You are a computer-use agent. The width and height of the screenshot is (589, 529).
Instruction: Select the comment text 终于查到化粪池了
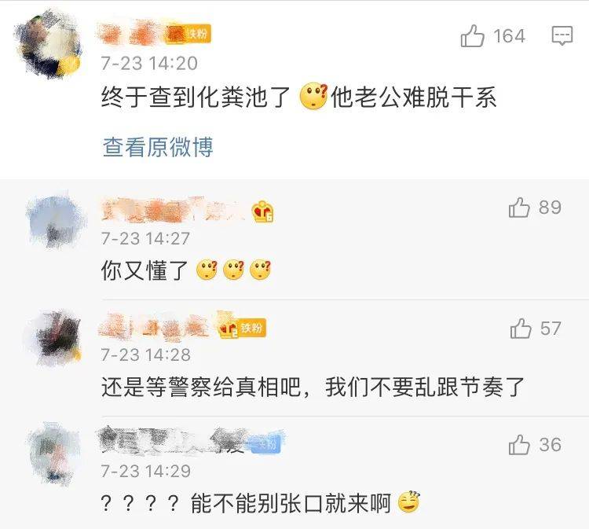pos(196,97)
